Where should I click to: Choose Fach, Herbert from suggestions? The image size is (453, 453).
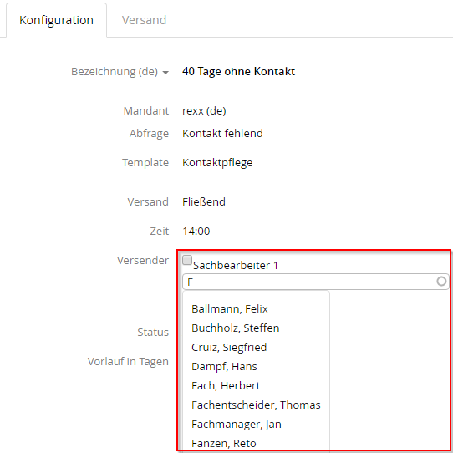(226, 385)
